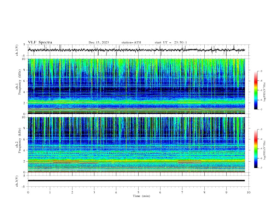Click the "1" tick on the time axis
The height and width of the screenshot is (216, 280).
[50, 192]
